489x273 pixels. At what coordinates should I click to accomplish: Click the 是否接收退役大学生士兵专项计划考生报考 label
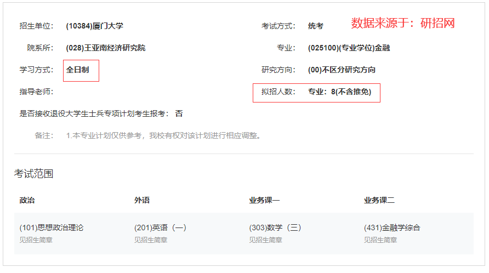(x=94, y=113)
